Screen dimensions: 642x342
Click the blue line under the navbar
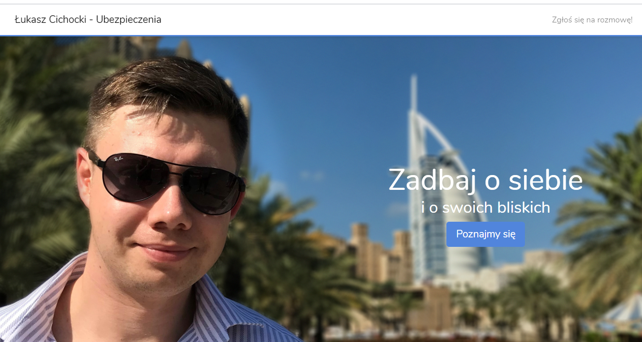321,35
